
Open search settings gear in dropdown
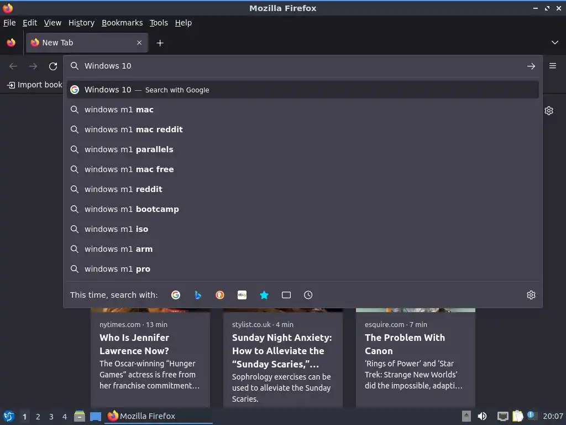point(531,295)
